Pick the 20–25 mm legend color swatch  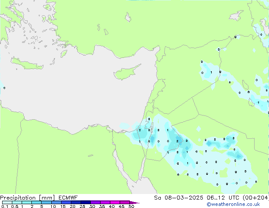pos(76,202)
